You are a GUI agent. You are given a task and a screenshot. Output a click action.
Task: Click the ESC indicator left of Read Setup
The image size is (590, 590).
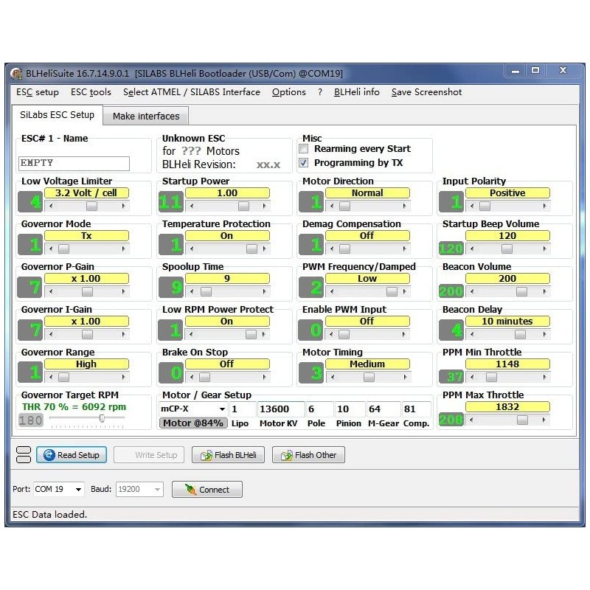[23, 455]
